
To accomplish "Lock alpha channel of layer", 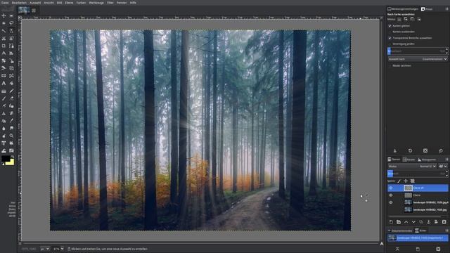I will 413,181.
